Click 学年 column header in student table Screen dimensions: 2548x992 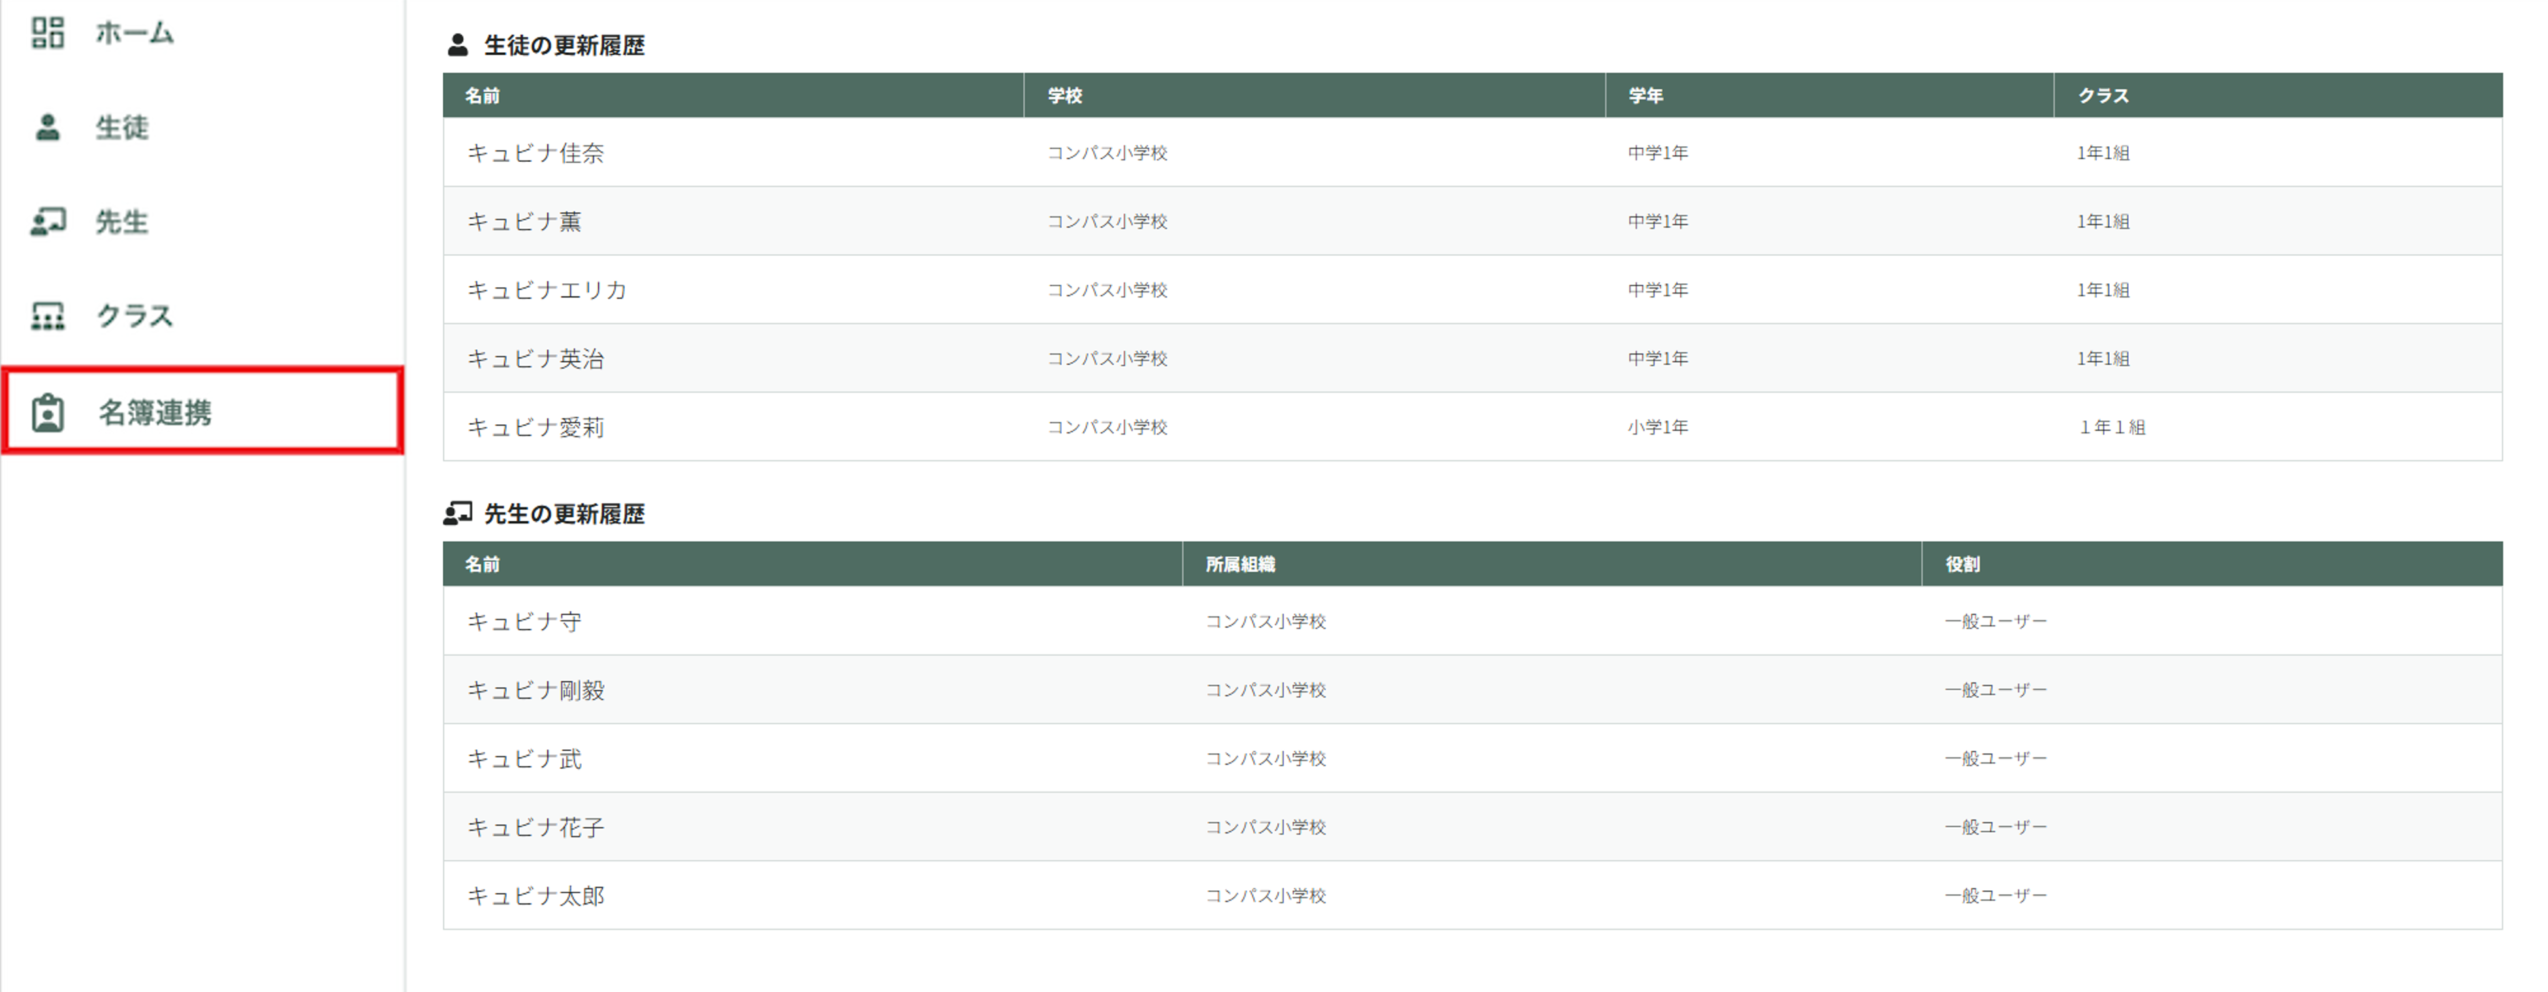(x=1645, y=96)
